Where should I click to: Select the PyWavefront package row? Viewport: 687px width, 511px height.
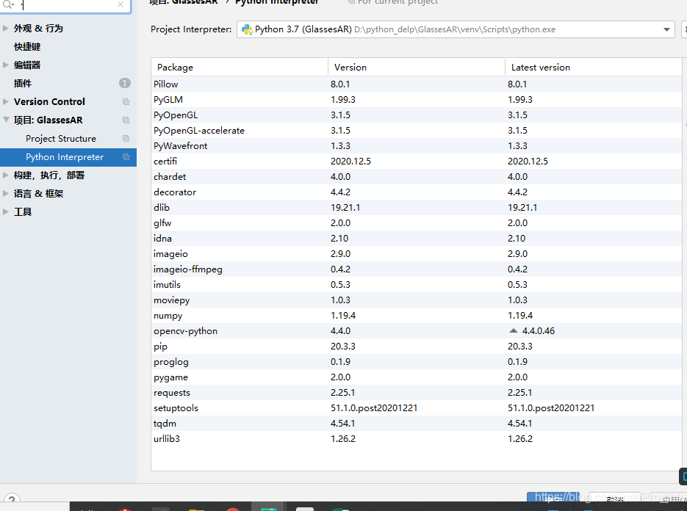[417, 145]
